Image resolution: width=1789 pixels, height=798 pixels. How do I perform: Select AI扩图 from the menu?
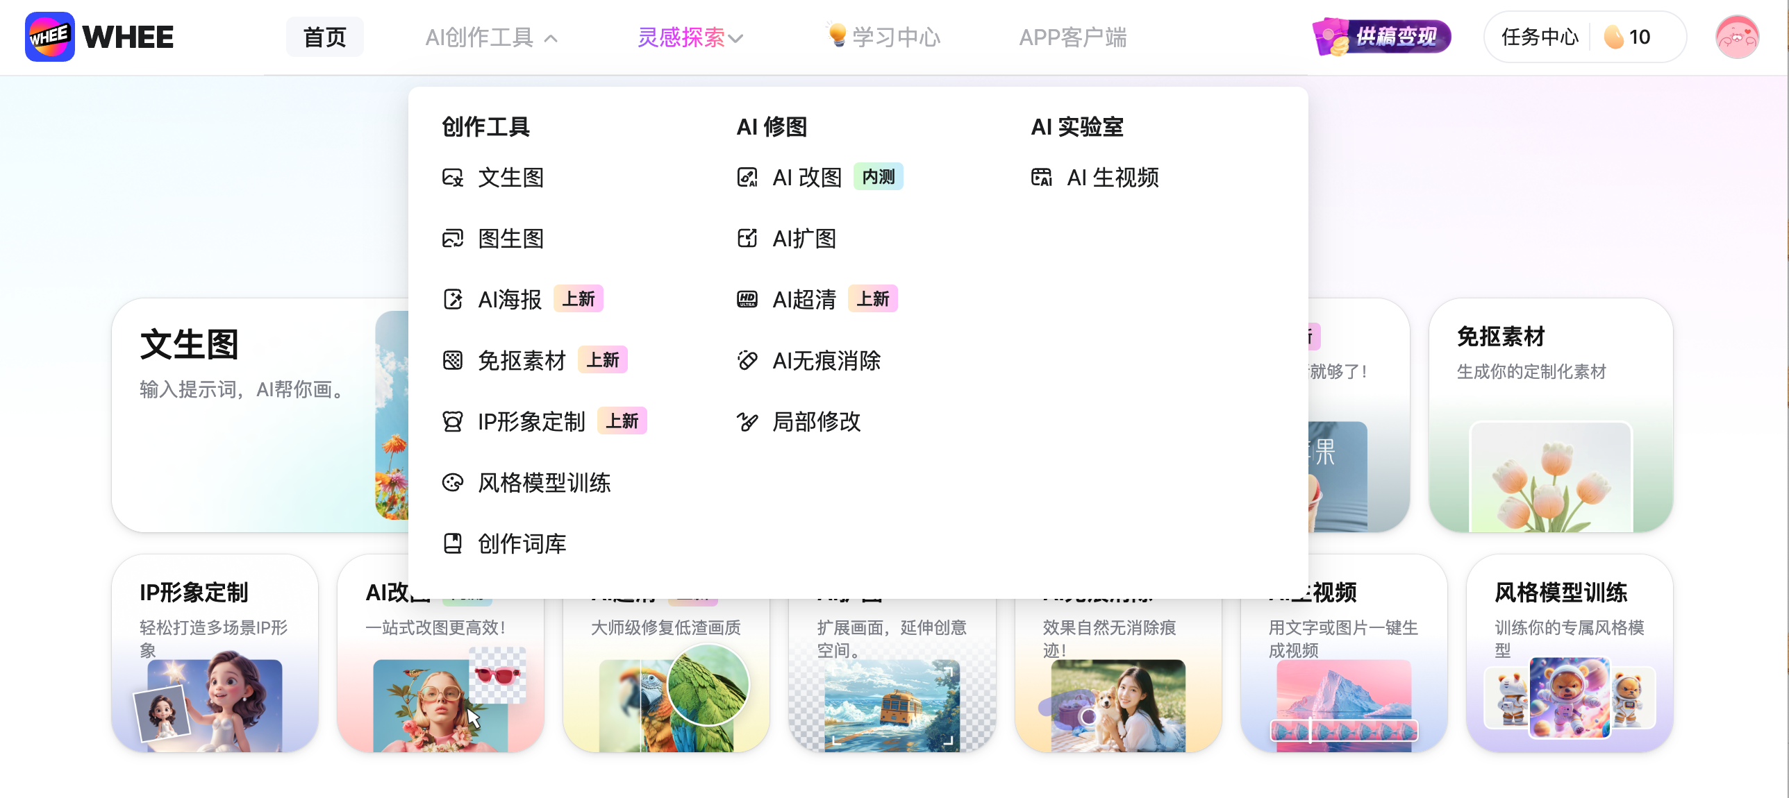(x=804, y=239)
